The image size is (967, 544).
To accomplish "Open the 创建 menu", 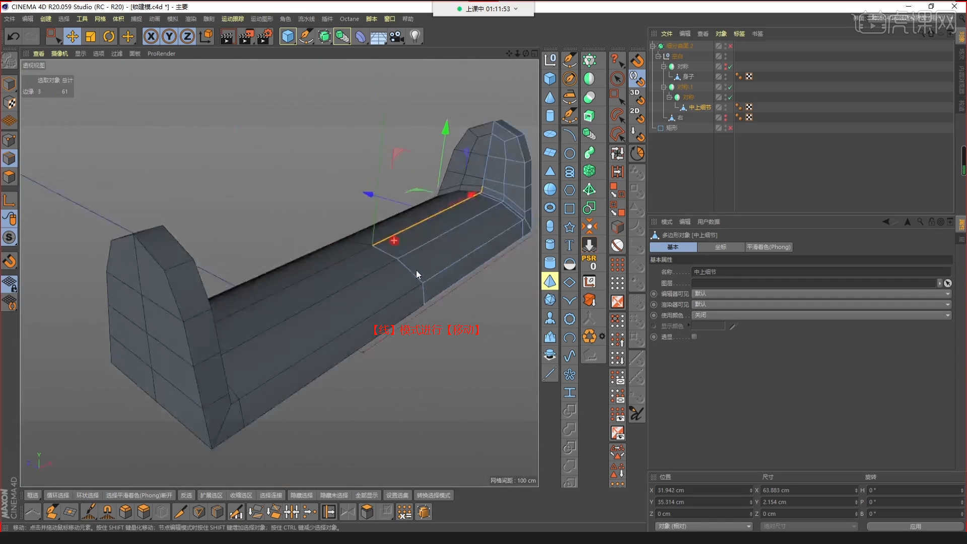I will click(46, 19).
